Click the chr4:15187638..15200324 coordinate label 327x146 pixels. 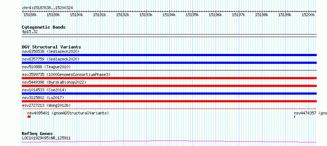(x=47, y=8)
